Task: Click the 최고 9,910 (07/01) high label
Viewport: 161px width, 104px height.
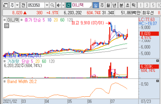Action: coord(88,23)
